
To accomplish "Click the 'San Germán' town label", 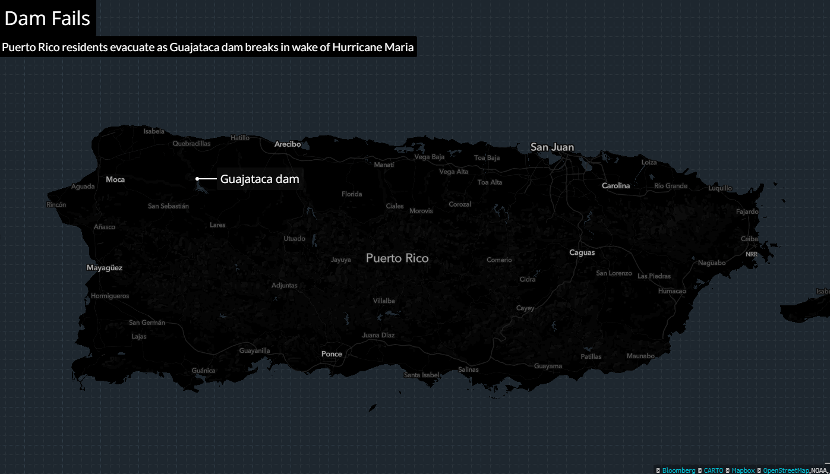I will (147, 323).
